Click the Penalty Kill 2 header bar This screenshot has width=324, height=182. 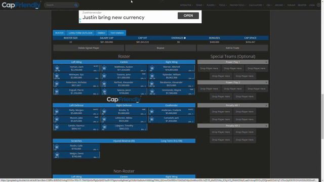[x=233, y=126]
